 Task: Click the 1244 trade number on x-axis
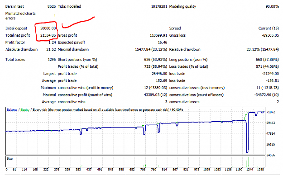coord(250,170)
